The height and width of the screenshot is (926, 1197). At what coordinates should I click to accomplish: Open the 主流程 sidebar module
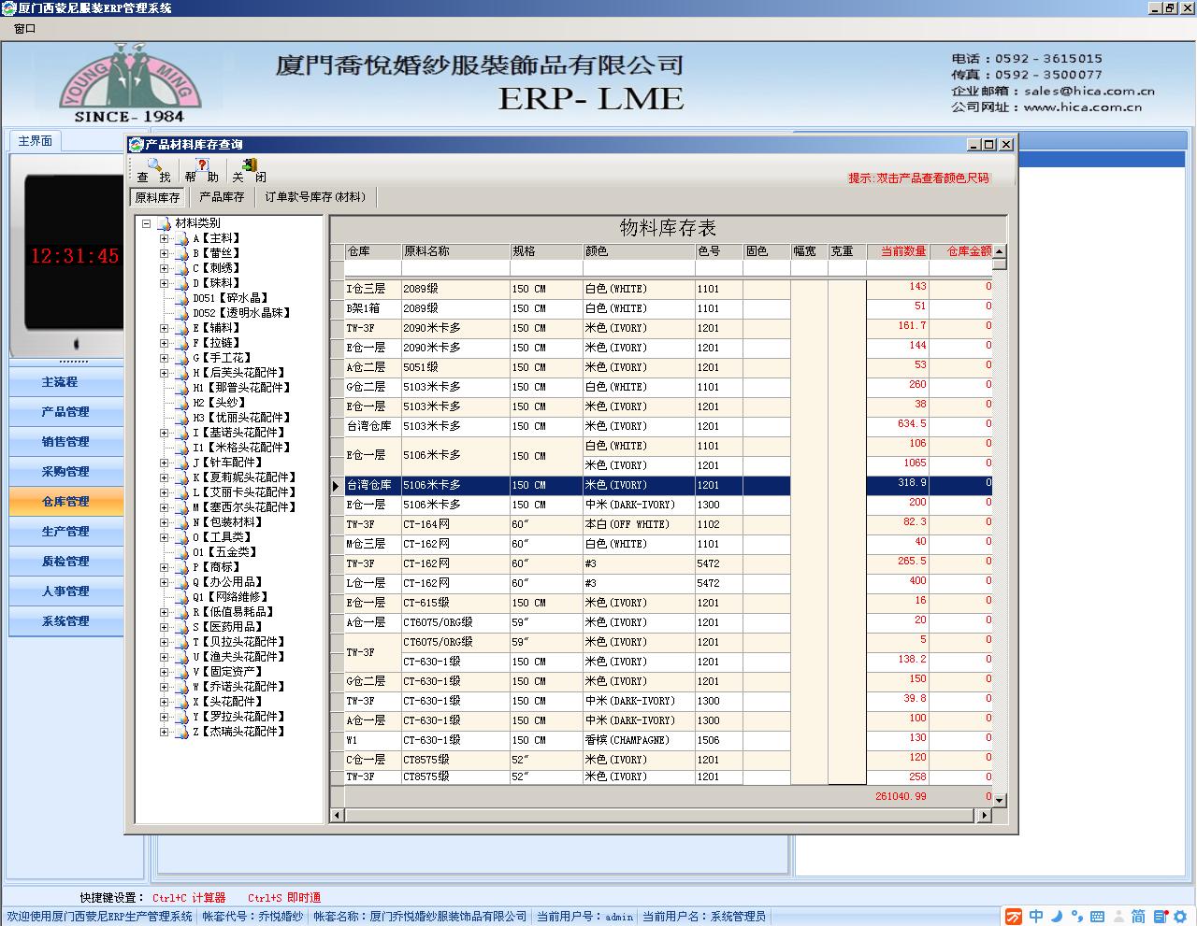65,382
